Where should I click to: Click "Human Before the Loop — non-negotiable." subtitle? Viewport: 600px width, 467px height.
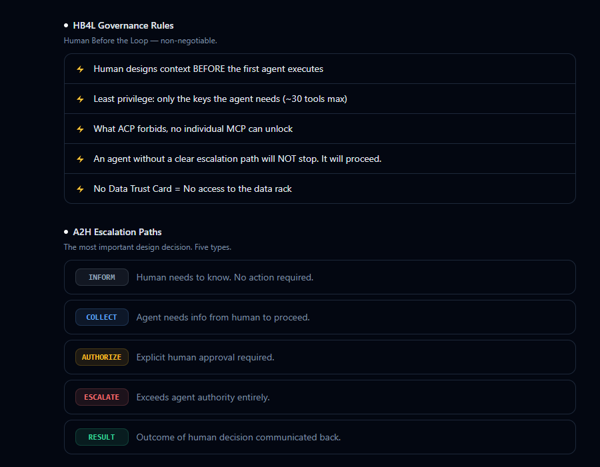tap(140, 41)
